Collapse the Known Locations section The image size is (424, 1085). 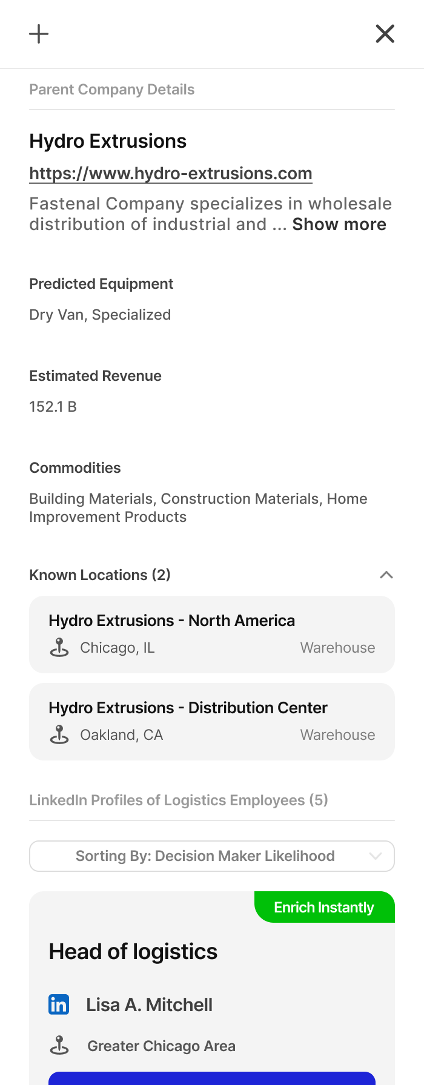pos(386,574)
